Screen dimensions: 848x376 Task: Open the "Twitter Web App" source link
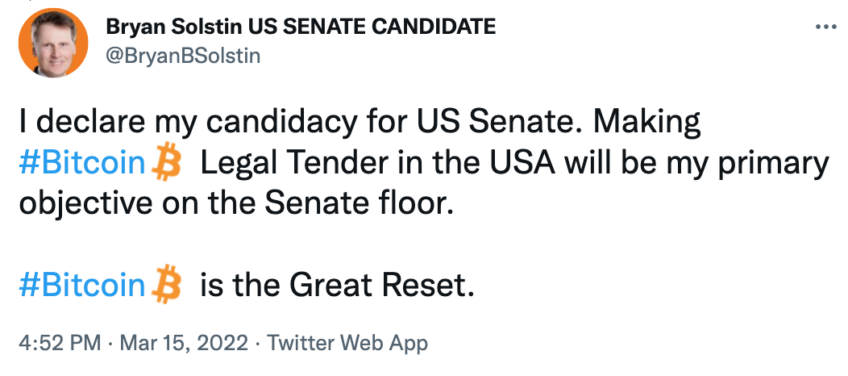point(347,343)
